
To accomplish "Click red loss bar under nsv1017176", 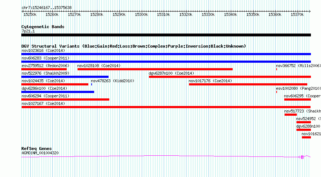I will point(248,84).
